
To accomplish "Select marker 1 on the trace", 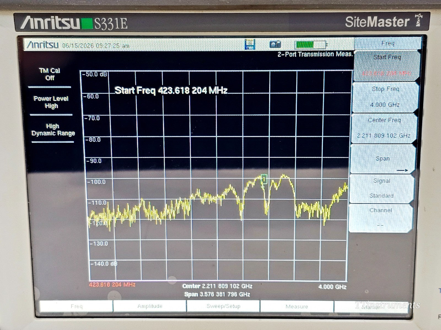I will [x=264, y=180].
